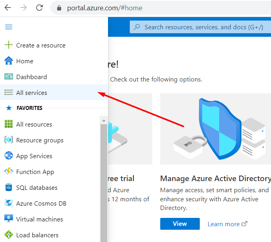Reload the page with browser refresh
The image size is (271, 242).
pyautogui.click(x=40, y=8)
